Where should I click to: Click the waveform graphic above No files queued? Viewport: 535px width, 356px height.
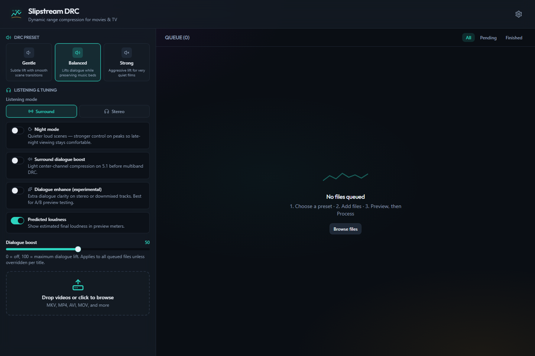[x=346, y=177]
